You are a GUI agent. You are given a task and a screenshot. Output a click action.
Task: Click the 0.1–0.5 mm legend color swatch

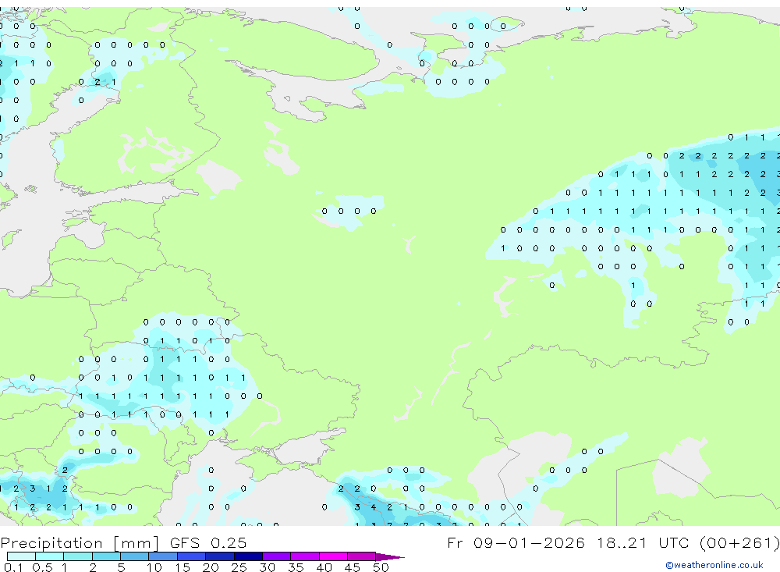[21, 556]
